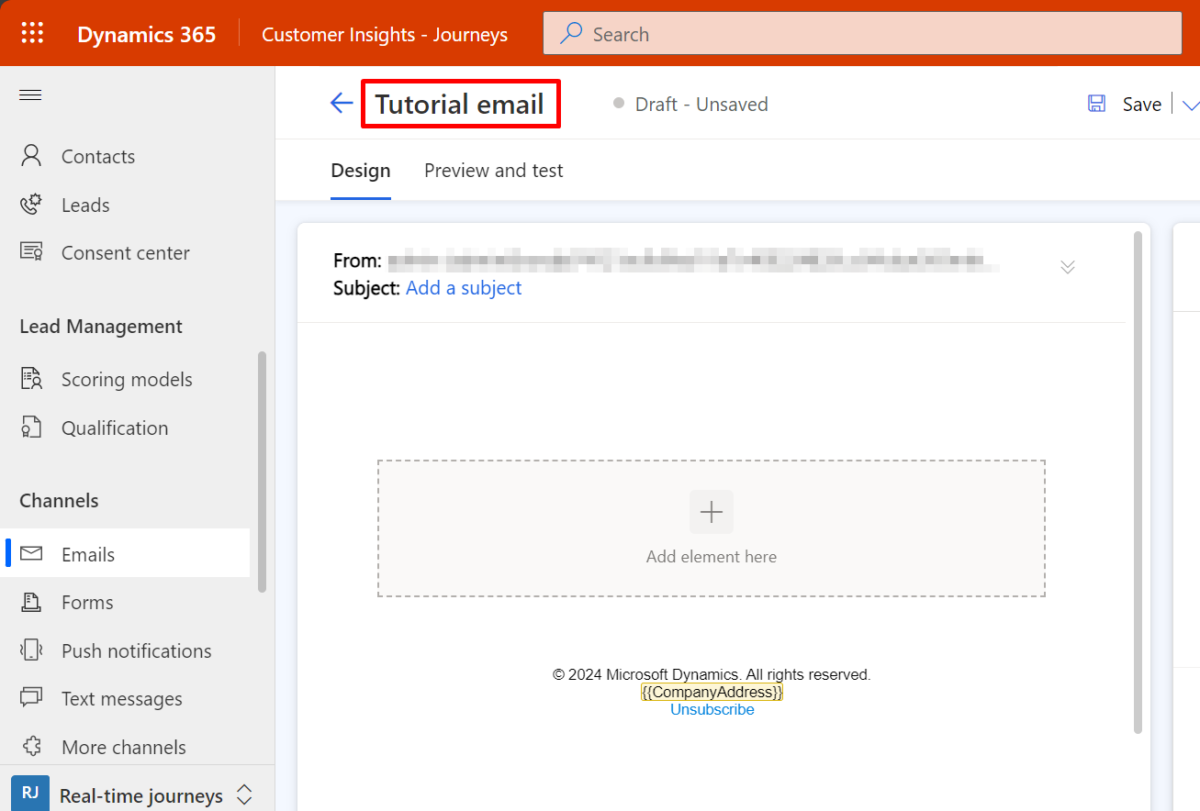
Task: Click the {{CompanyAddress}} placeholder token
Action: click(x=712, y=692)
